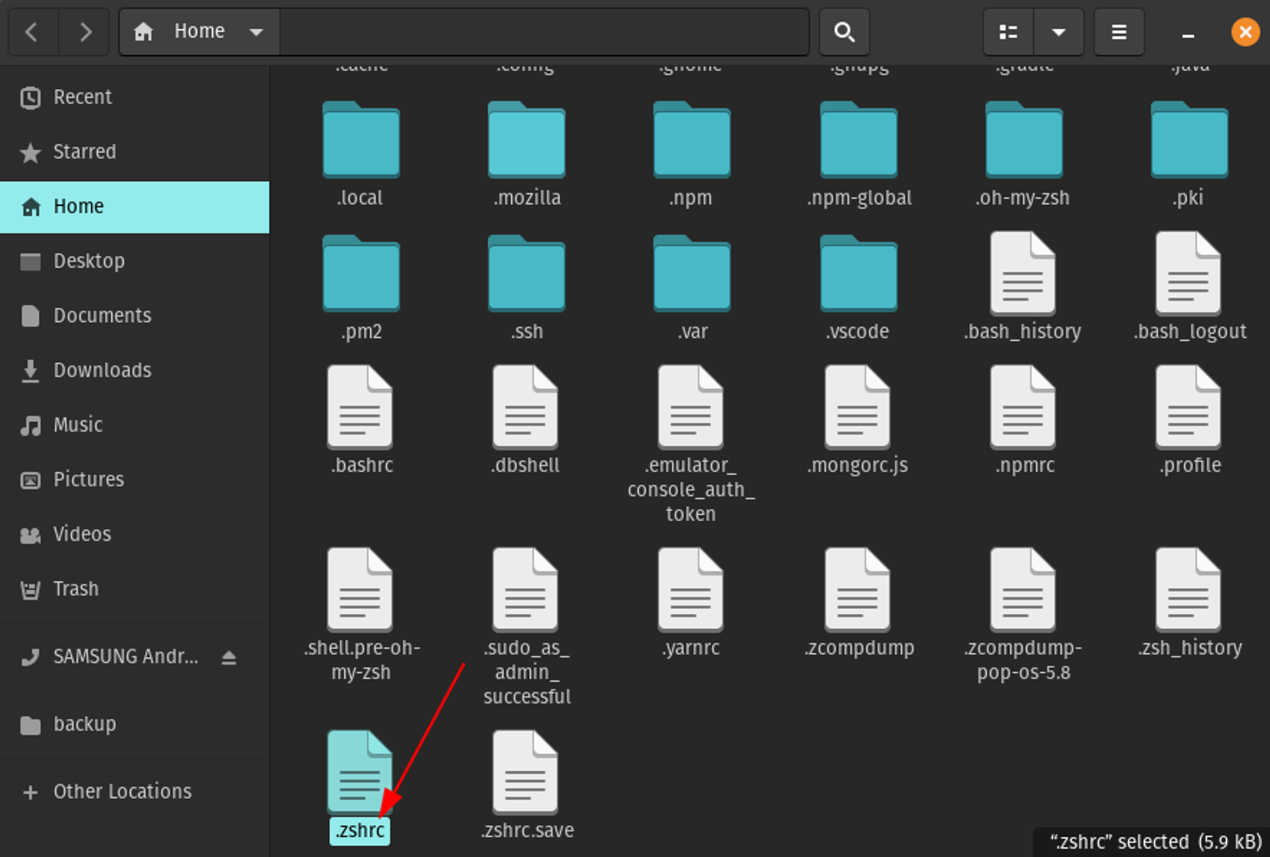Switch to Recent in sidebar
This screenshot has width=1270, height=857.
(x=83, y=97)
